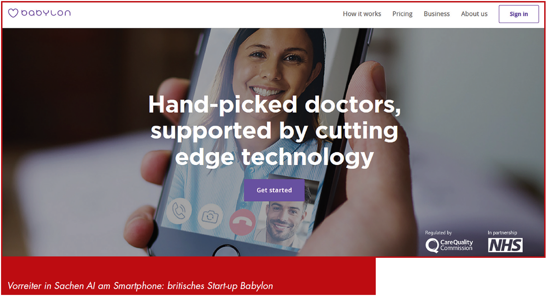547x296 pixels.
Task: Click the Hand-picked doctors headline text
Action: (275, 131)
